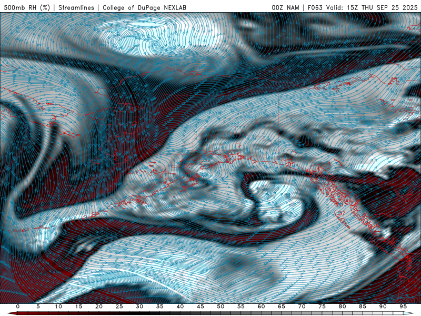The height and width of the screenshot is (316, 421).
Task: Click the '00Z NAM' model label
Action: click(285, 7)
